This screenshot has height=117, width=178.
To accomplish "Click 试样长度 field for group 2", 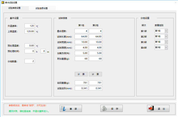I will point(95,36).
